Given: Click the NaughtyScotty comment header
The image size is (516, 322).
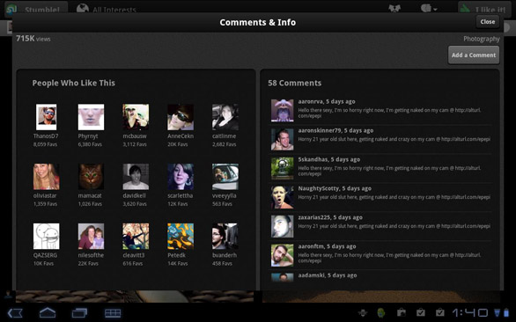Looking at the screenshot, I should 335,188.
